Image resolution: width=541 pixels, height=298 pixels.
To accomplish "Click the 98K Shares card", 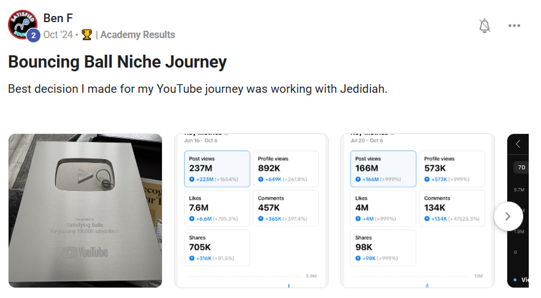I will click(x=383, y=248).
